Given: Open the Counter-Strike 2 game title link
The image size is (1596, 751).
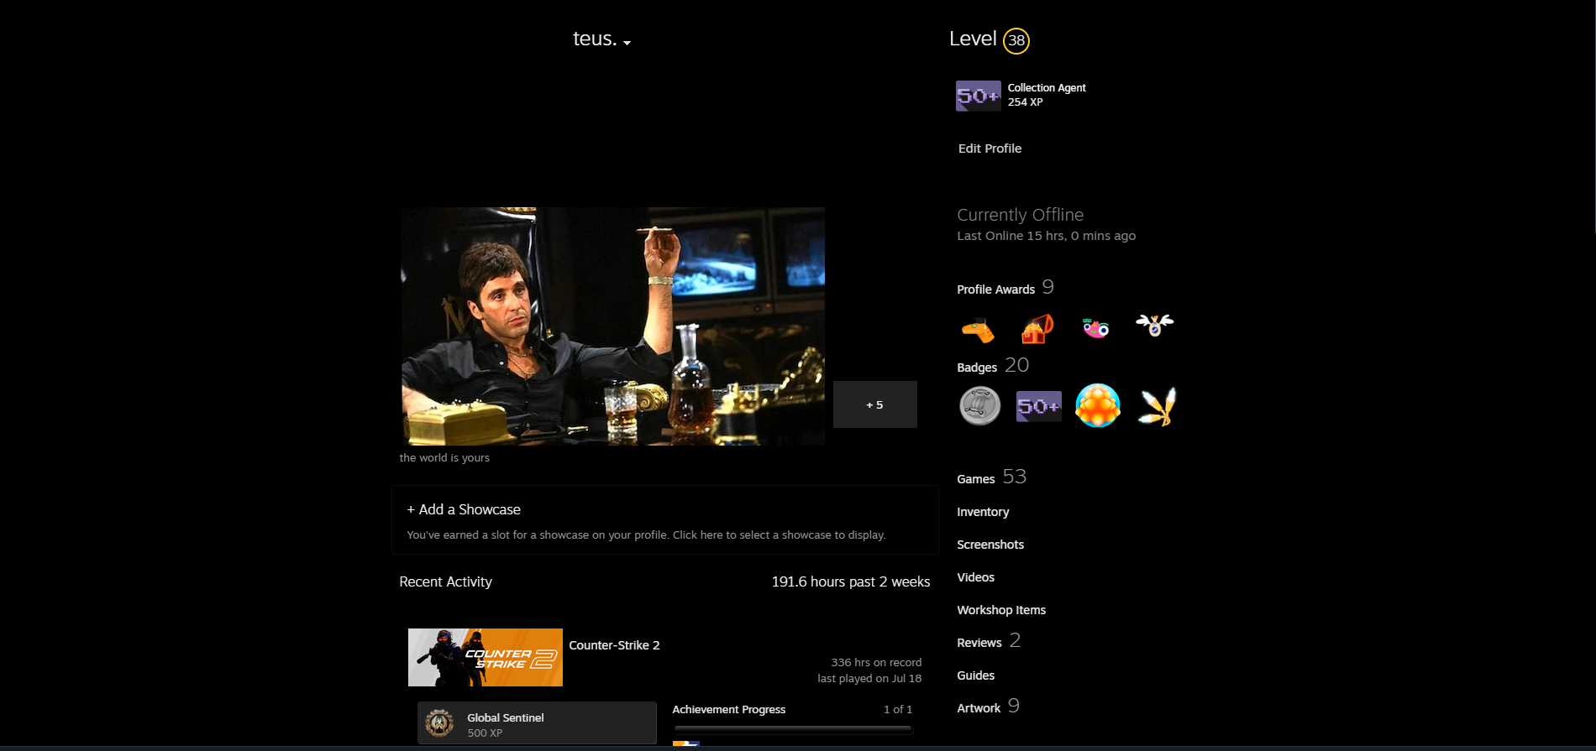Looking at the screenshot, I should click(614, 645).
